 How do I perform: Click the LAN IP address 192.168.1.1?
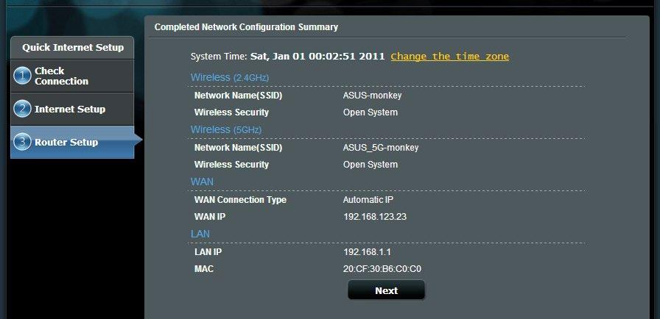point(367,252)
